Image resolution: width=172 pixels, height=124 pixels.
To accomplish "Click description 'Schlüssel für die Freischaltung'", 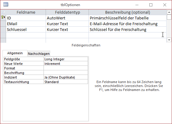I will click(x=128, y=29).
